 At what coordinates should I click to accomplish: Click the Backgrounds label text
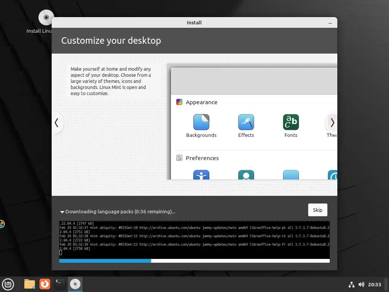(201, 135)
